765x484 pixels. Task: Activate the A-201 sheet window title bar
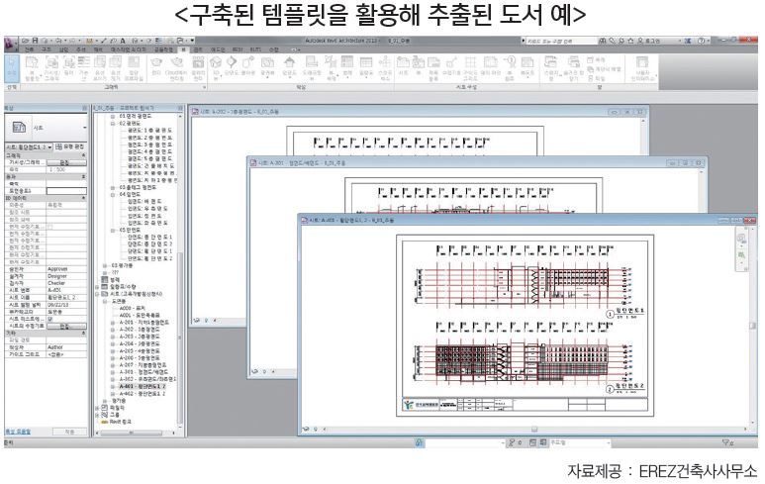396,162
